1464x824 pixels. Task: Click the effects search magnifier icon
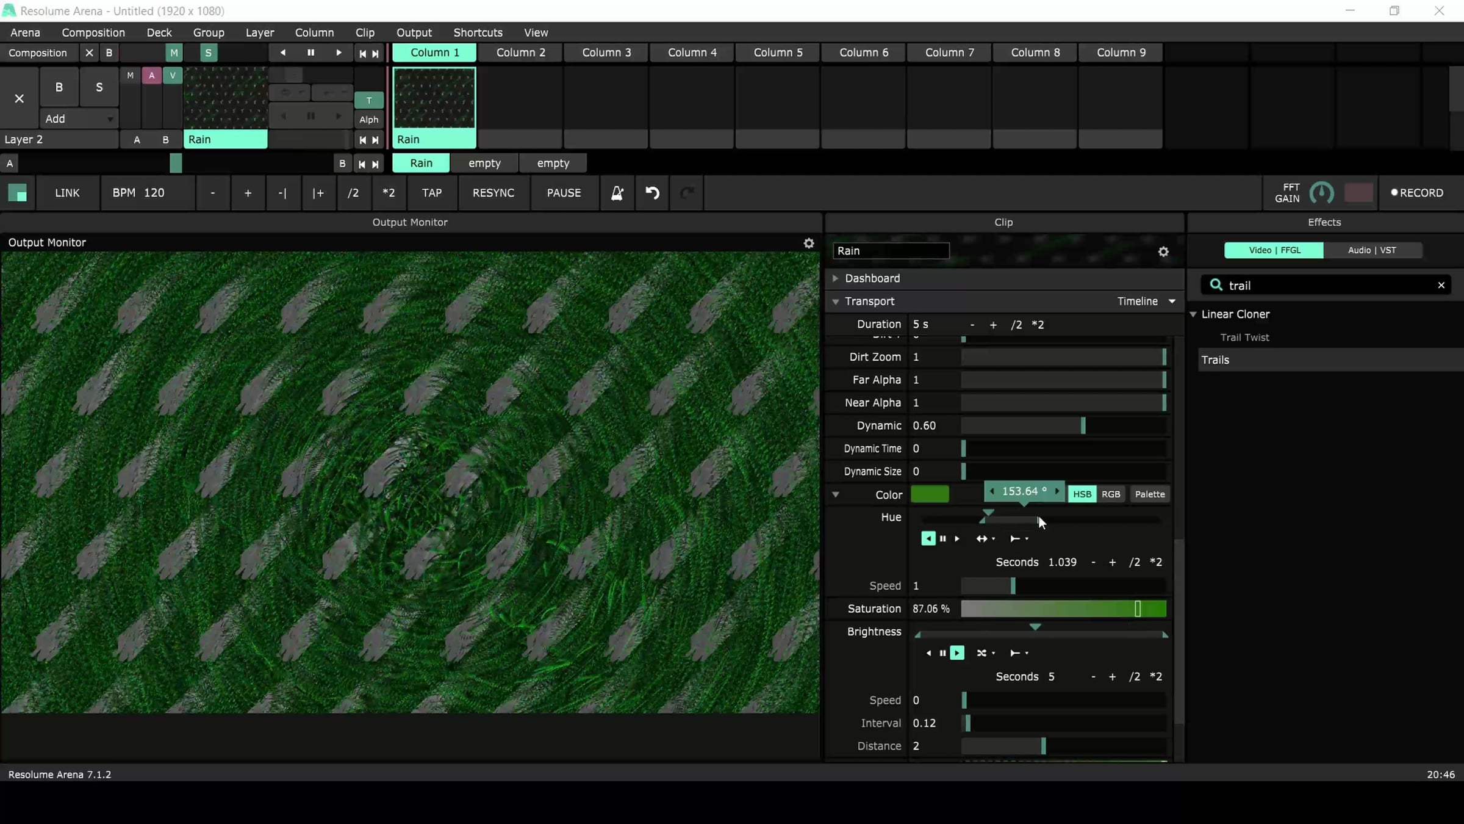(1216, 285)
